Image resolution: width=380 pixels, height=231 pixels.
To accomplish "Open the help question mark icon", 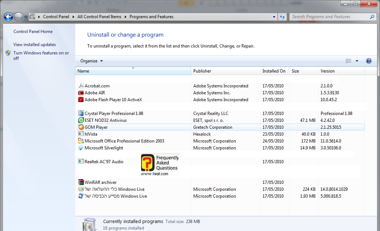I will pyautogui.click(x=369, y=61).
